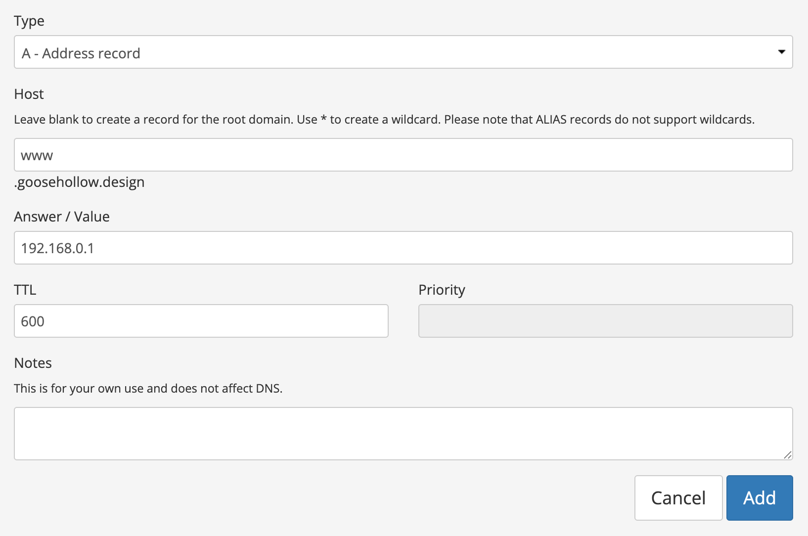Click the Priority label
This screenshot has height=536, width=808.
click(442, 290)
